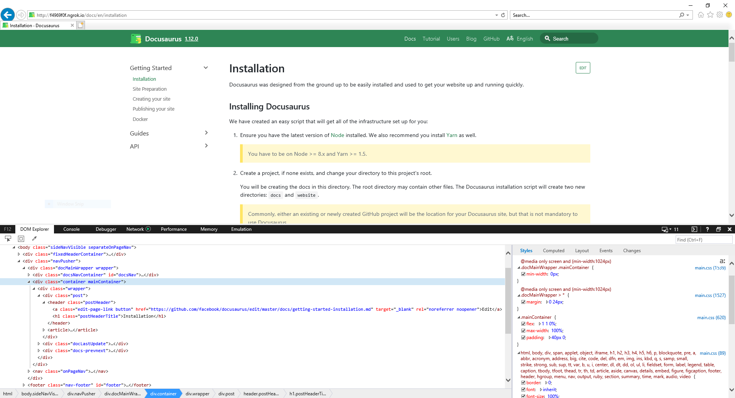Viewport: 735px width, 398px height.
Task: Unpin the DevTools panel icon
Action: click(719, 229)
